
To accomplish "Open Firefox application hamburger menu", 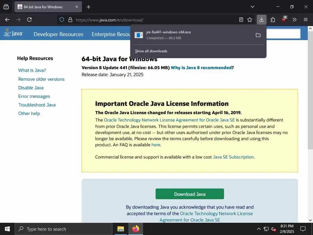I will (x=306, y=20).
